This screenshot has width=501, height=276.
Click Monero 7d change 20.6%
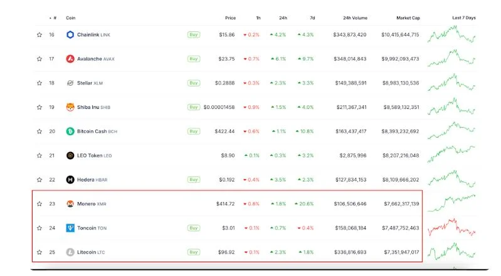pyautogui.click(x=304, y=204)
